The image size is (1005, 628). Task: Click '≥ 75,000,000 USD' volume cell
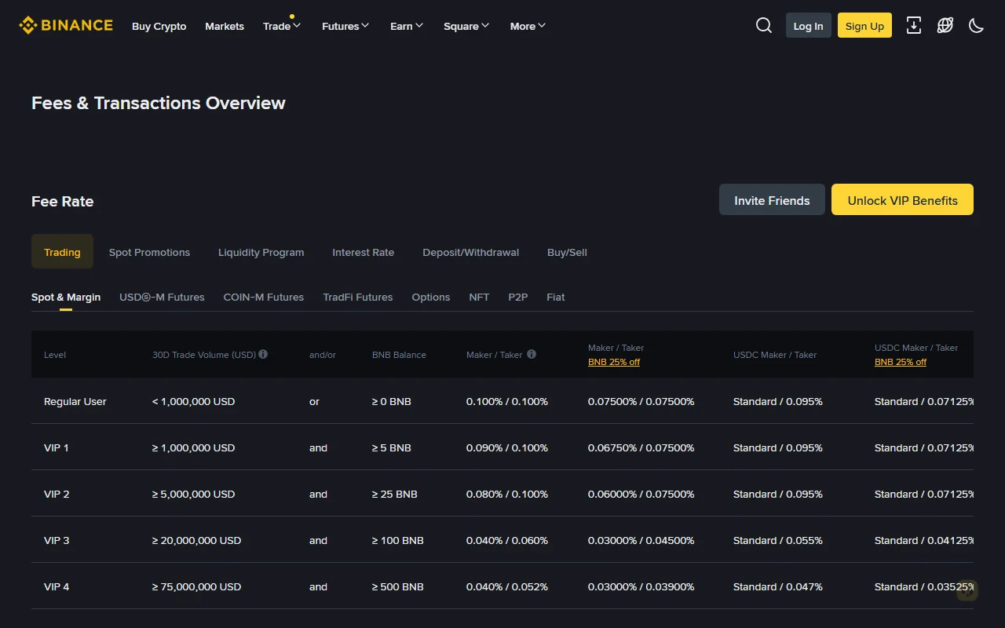[x=197, y=586]
